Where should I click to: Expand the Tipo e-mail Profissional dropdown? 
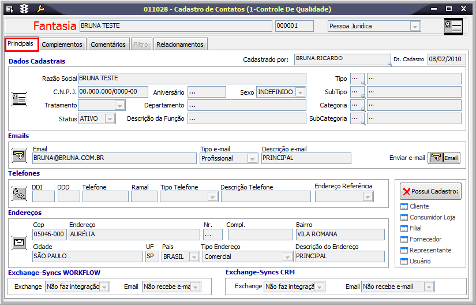(252, 158)
